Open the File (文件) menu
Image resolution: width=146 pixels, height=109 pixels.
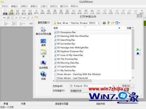[x=5, y=6]
